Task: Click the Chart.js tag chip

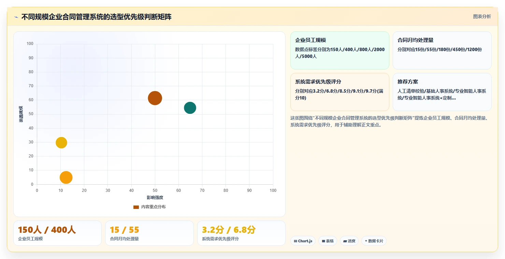Action: [x=303, y=241]
